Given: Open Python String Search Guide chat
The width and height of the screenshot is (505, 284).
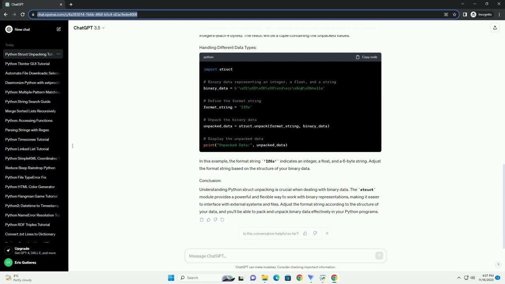Looking at the screenshot, I should (x=34, y=101).
